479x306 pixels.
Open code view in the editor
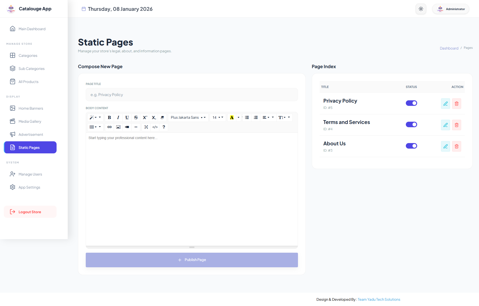pos(155,127)
